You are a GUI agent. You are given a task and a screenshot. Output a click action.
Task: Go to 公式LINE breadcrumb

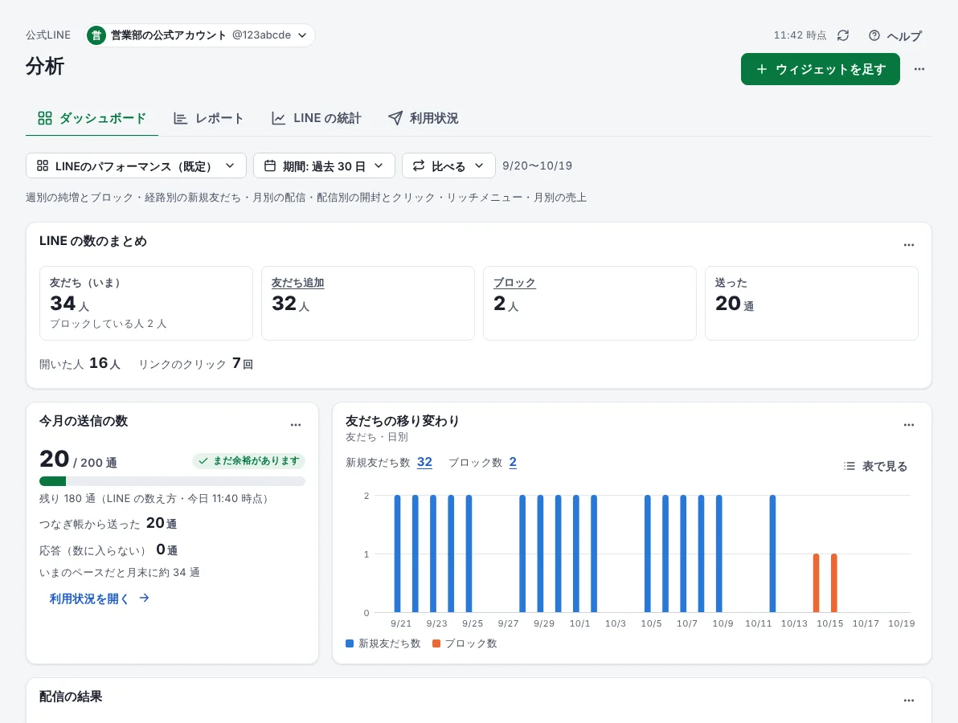tap(48, 35)
